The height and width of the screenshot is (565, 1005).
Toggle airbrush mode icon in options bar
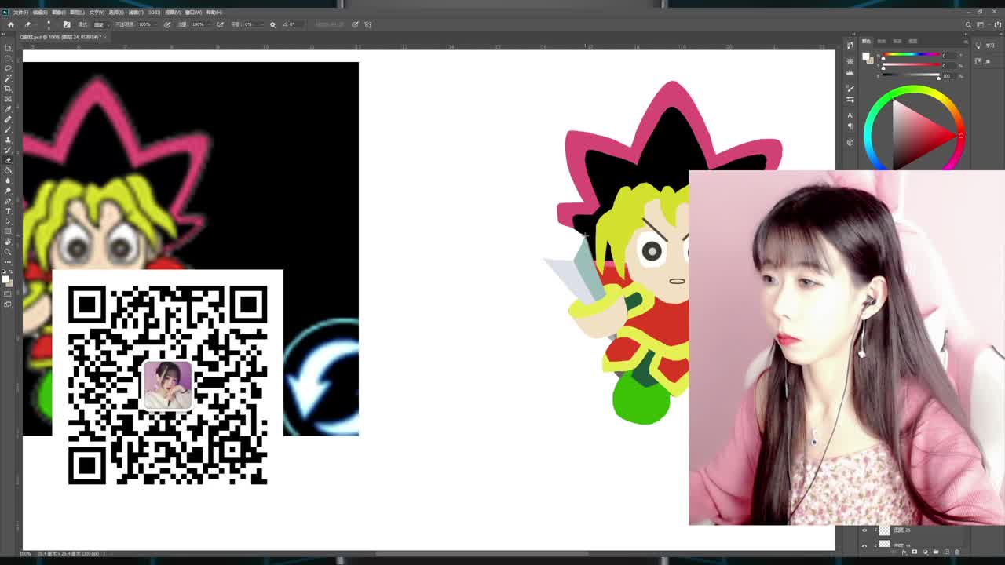click(x=220, y=24)
